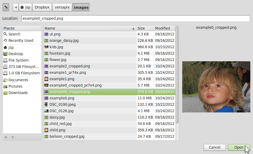Click the Cancel button
Screen dimensions: 253x154
215,147
